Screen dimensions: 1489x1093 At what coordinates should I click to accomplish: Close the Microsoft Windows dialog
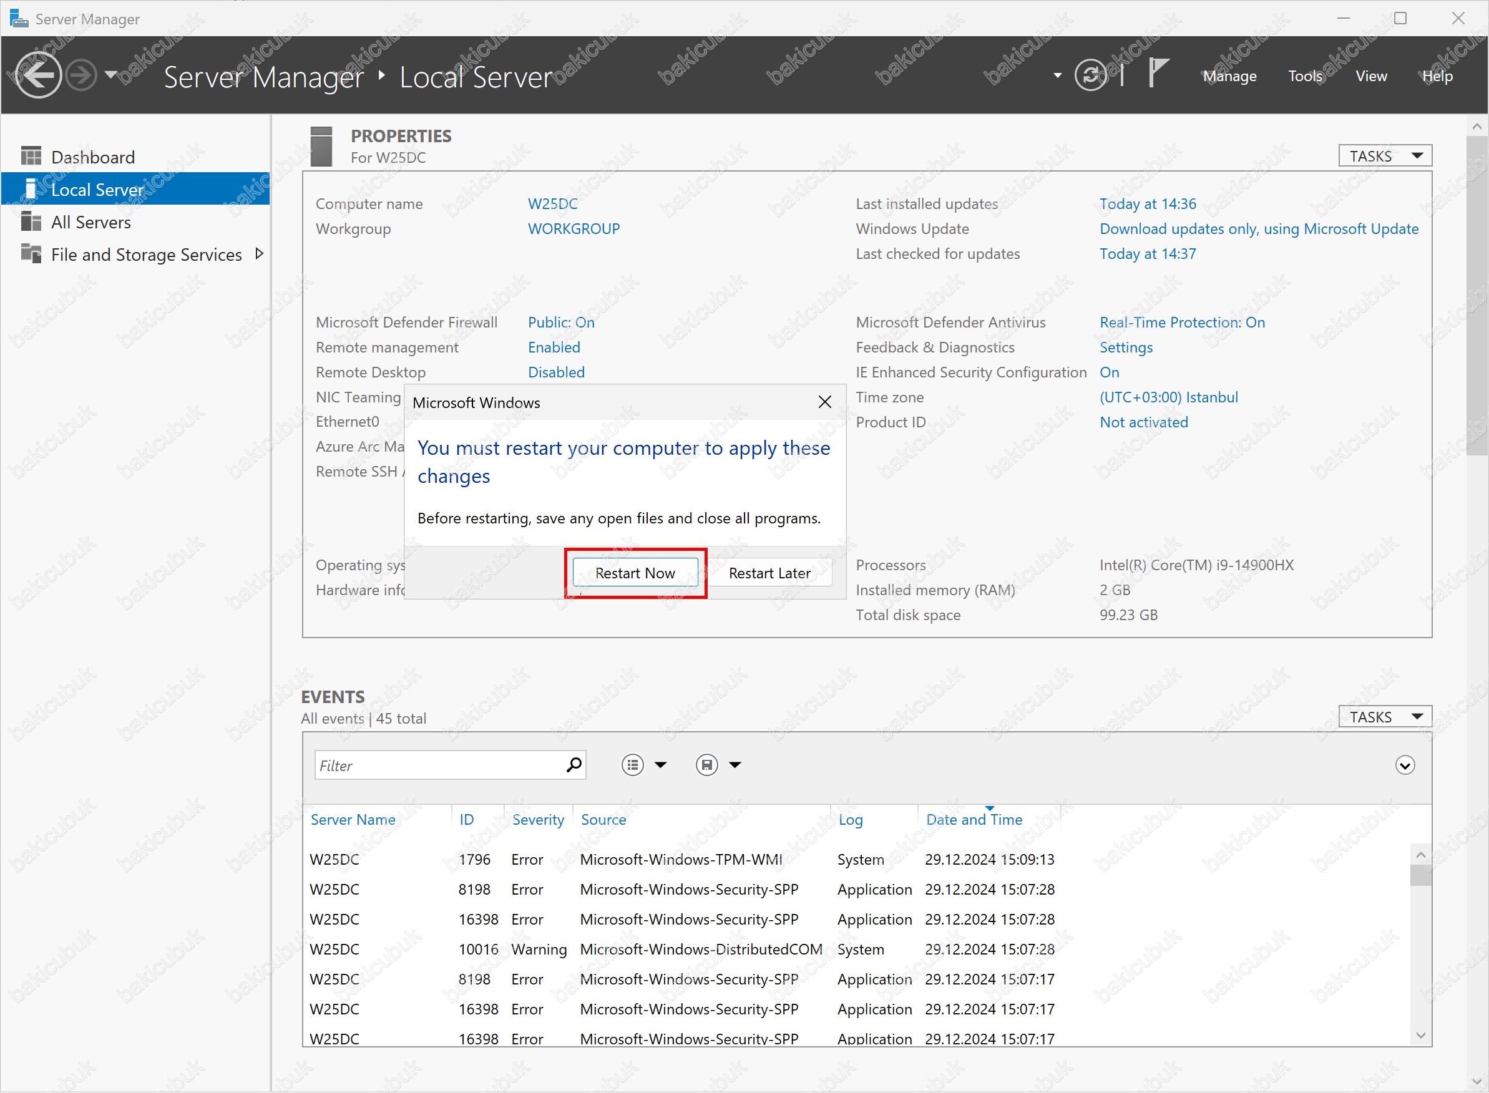point(824,402)
